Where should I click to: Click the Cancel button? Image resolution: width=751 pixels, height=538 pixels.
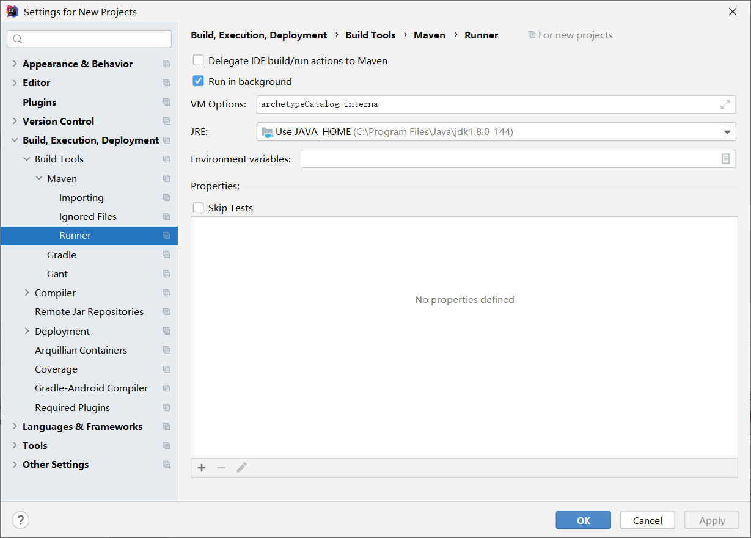(647, 520)
